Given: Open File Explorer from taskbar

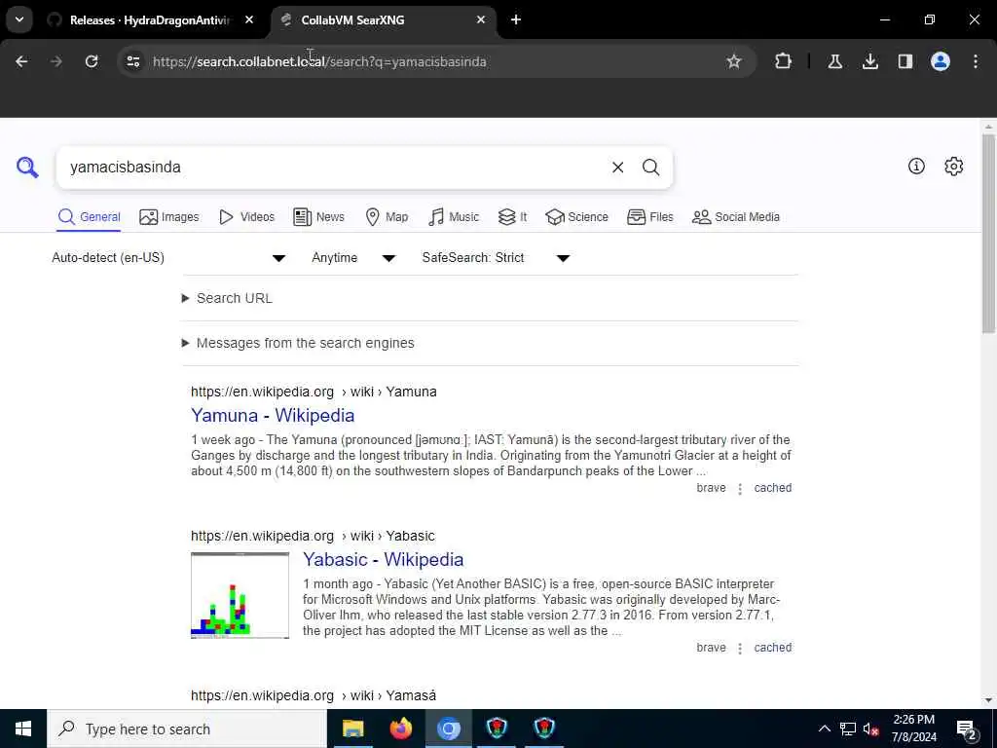Looking at the screenshot, I should point(352,729).
